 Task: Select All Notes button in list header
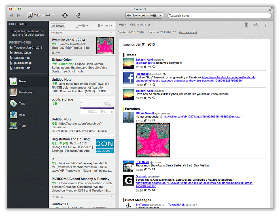58,26
